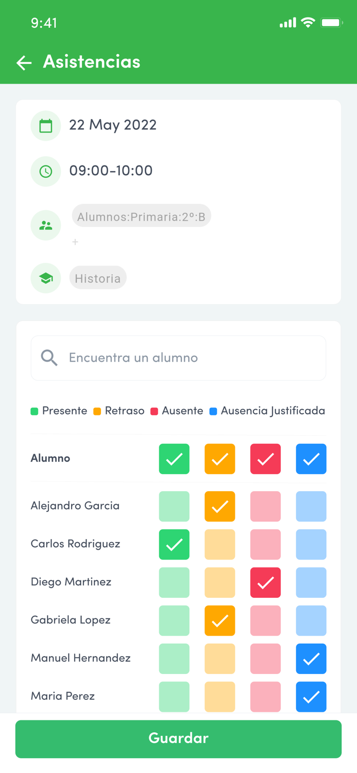Select the graduation cap subject icon

(x=45, y=278)
